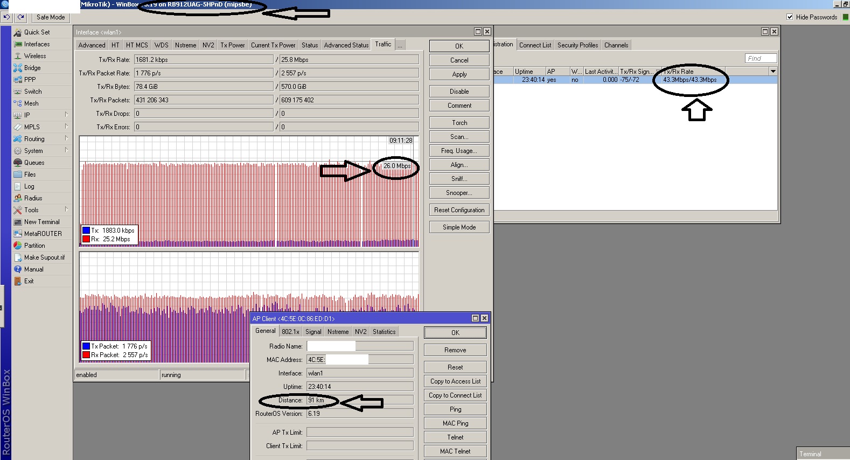Viewport: 850px width, 460px height.
Task: Open the Switch settings
Action: 33,92
